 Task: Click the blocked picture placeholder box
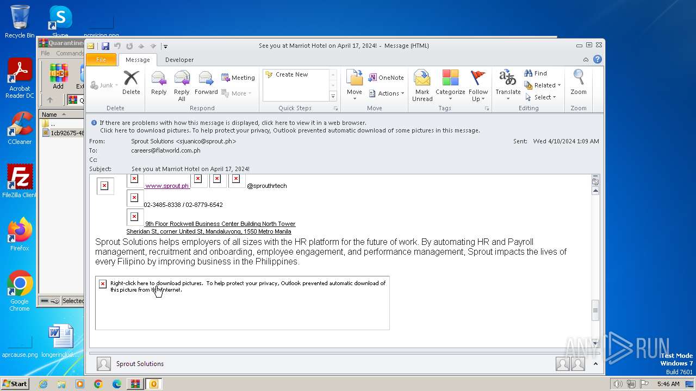point(243,303)
